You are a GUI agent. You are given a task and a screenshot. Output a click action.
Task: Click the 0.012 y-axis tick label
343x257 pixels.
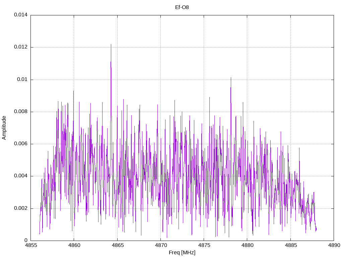[21, 47]
